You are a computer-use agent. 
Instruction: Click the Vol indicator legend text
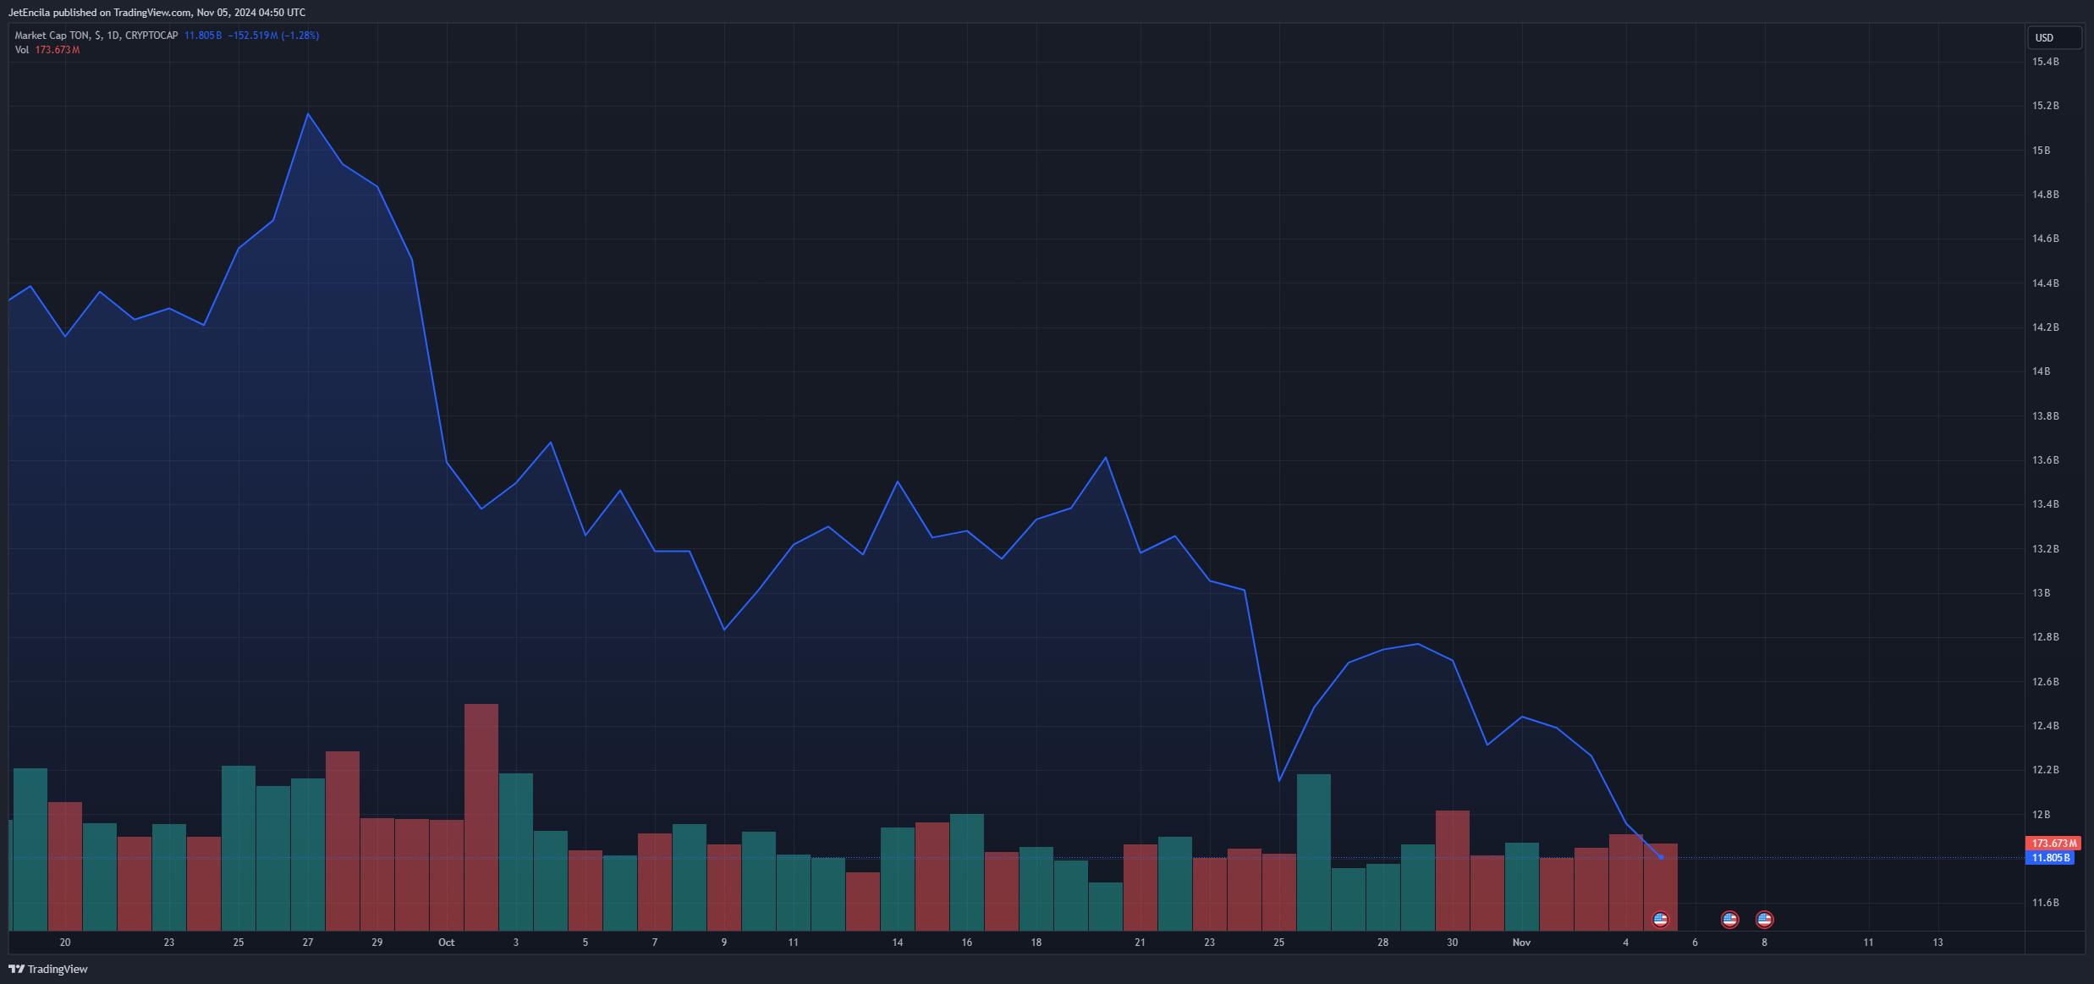point(22,50)
